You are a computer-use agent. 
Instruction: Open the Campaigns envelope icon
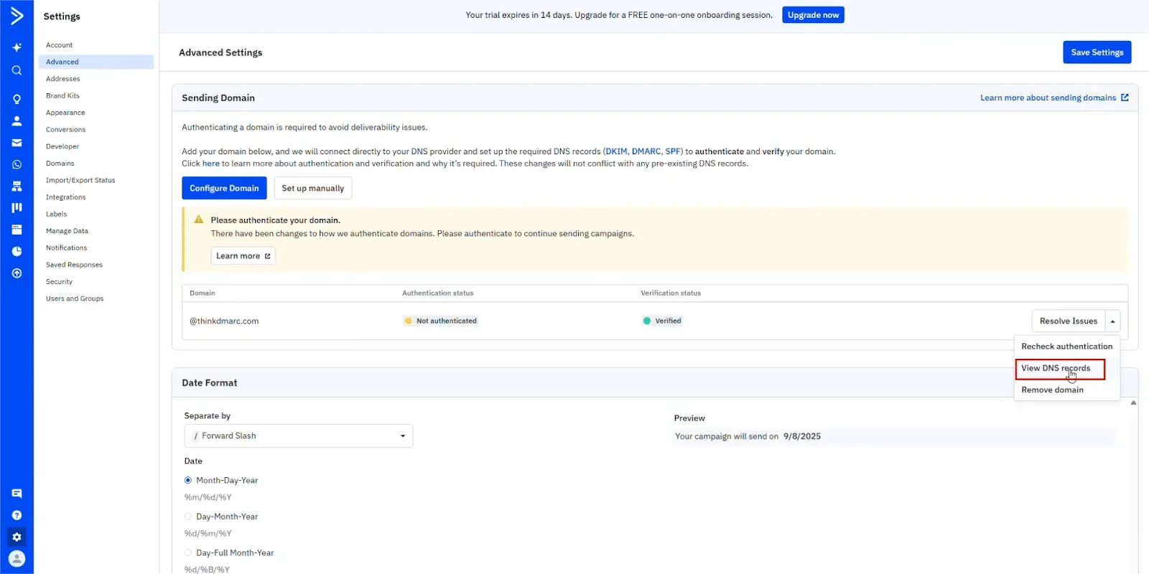point(17,143)
